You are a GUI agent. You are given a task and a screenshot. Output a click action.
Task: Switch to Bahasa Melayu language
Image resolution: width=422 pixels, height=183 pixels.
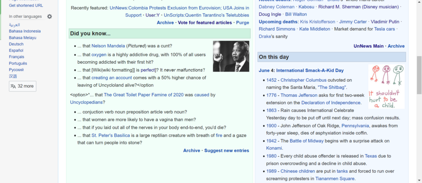click(23, 37)
